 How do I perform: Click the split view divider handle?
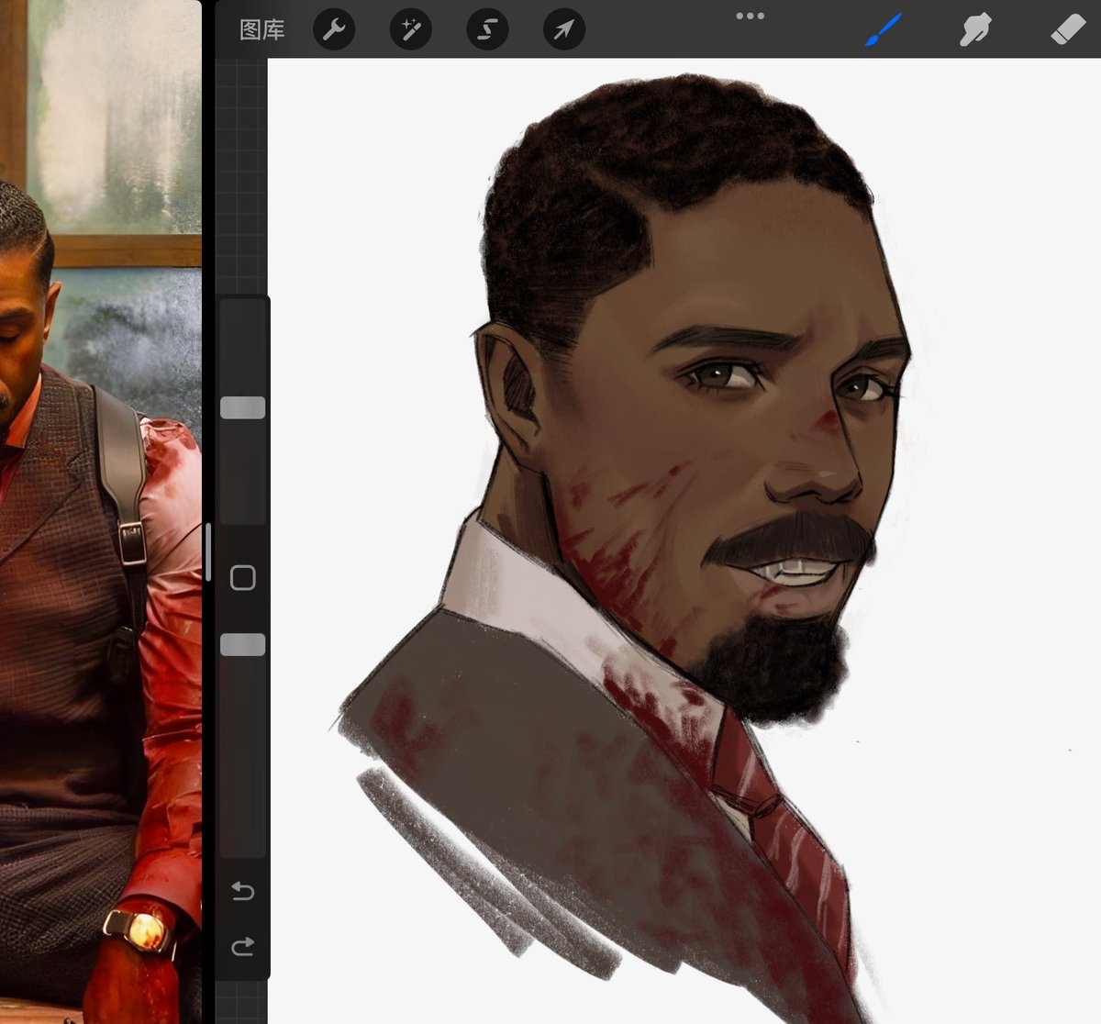pyautogui.click(x=208, y=552)
